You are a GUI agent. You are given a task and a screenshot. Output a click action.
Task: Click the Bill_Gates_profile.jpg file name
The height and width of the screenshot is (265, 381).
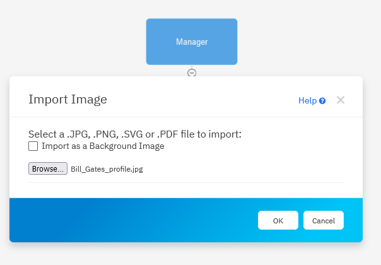(x=107, y=169)
